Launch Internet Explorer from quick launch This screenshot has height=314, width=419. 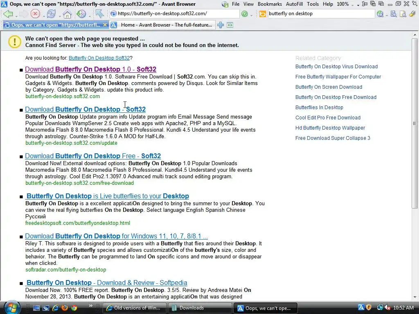[x=55, y=308]
